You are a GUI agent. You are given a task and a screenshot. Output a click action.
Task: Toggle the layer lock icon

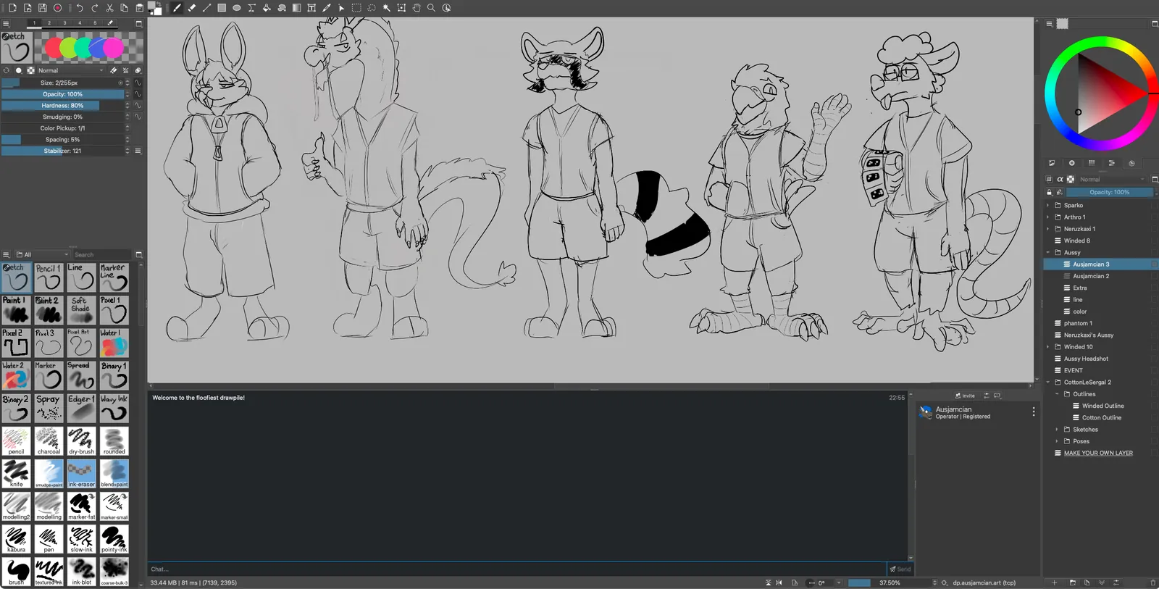(x=1049, y=192)
